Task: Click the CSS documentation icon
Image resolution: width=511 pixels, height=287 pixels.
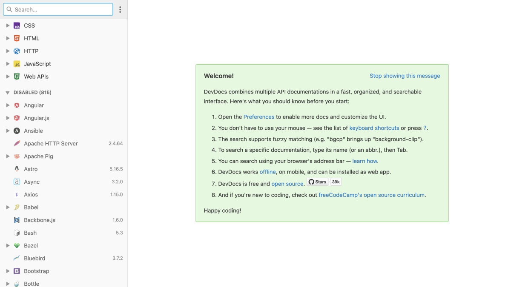Action: [x=17, y=26]
